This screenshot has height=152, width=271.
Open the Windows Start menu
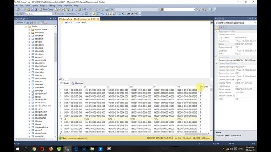(x=17, y=149)
